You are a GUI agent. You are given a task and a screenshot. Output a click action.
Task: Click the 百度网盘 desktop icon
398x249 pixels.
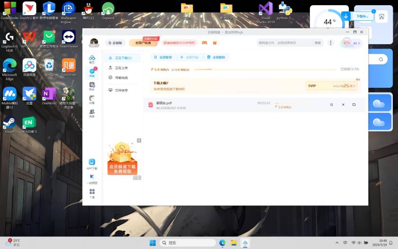click(x=29, y=67)
